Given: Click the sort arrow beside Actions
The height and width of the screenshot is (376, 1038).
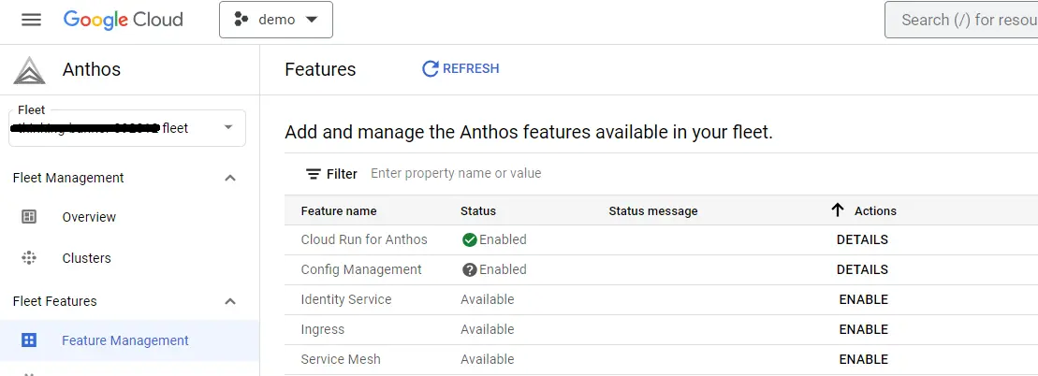Looking at the screenshot, I should (838, 210).
